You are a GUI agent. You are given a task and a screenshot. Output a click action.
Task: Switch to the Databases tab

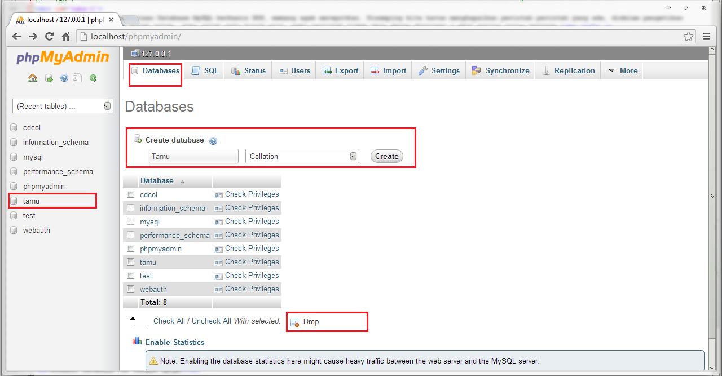pyautogui.click(x=155, y=70)
